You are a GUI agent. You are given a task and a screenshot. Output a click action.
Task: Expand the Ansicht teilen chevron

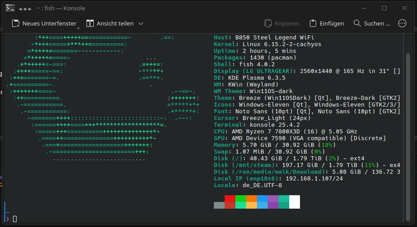tap(141, 24)
